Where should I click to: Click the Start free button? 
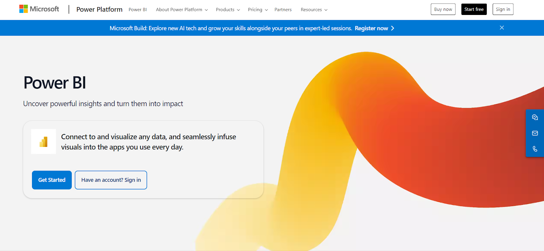[474, 9]
